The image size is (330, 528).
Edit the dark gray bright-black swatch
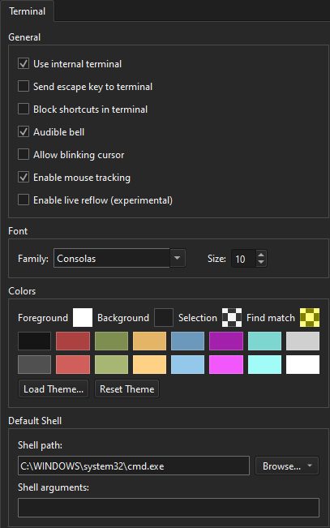point(34,364)
